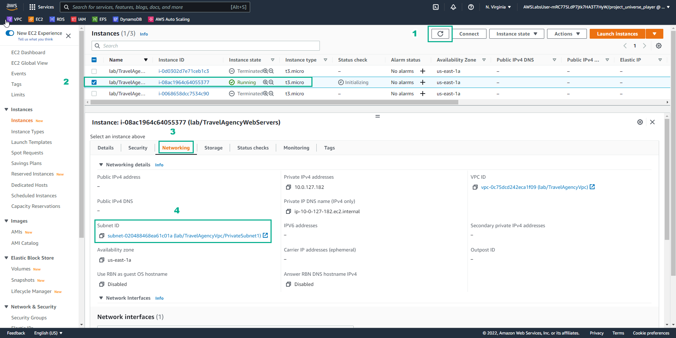This screenshot has width=676, height=338.
Task: Switch to the Monitoring tab
Action: click(296, 148)
